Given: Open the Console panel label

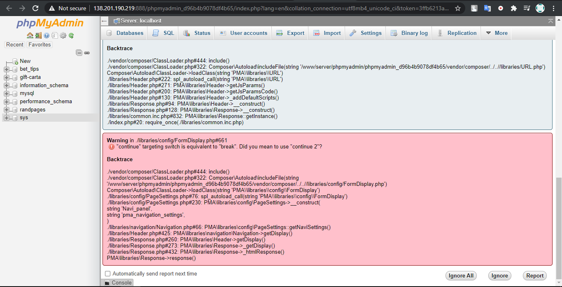Looking at the screenshot, I should pos(121,283).
